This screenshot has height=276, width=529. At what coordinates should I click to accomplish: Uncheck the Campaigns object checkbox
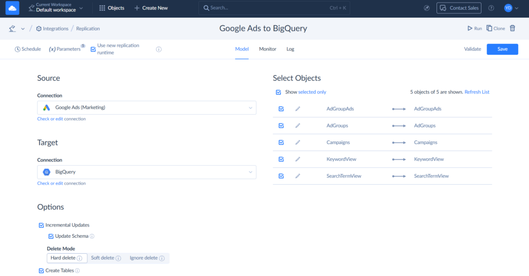pyautogui.click(x=281, y=142)
